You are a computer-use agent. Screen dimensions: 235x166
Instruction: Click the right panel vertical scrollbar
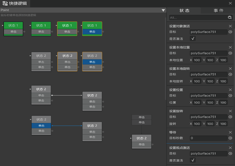(x=234, y=63)
